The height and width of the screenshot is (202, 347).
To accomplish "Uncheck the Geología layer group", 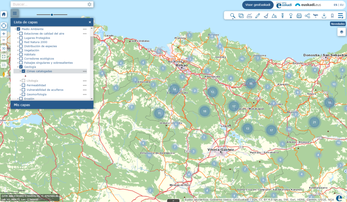I will (x=21, y=67).
